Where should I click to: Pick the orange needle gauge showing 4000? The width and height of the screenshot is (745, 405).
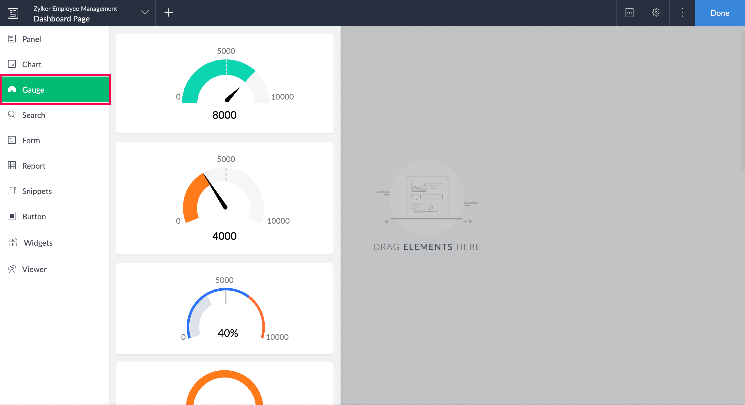click(225, 198)
